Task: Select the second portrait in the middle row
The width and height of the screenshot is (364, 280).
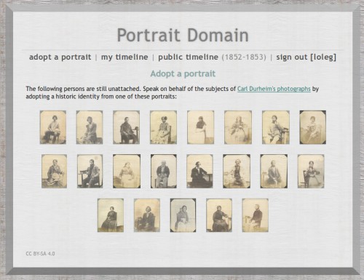Action: (90, 171)
